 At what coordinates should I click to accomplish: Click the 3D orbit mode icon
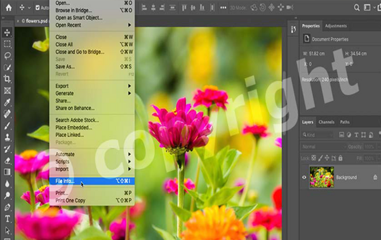[253, 8]
